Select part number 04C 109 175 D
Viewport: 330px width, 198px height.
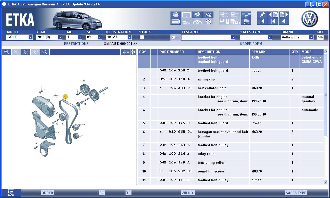pos(175,123)
